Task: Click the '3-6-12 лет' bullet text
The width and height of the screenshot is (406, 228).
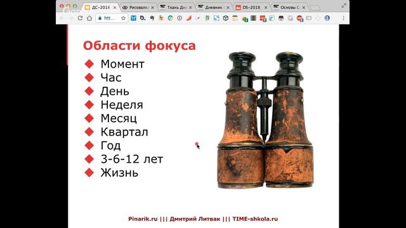Action: pyautogui.click(x=132, y=159)
